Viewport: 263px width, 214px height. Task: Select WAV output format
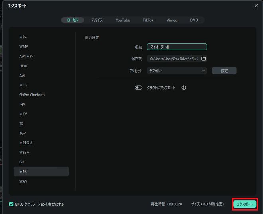(x=23, y=181)
